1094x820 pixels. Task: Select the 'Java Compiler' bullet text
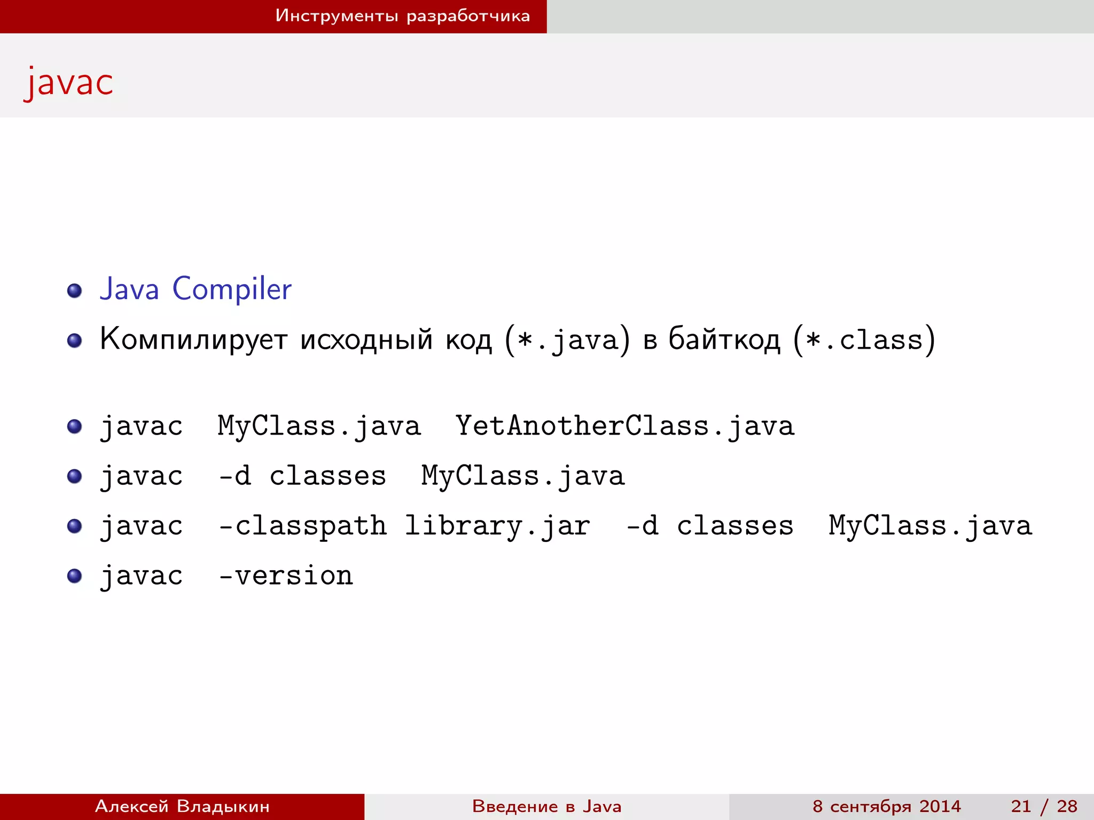pyautogui.click(x=196, y=289)
